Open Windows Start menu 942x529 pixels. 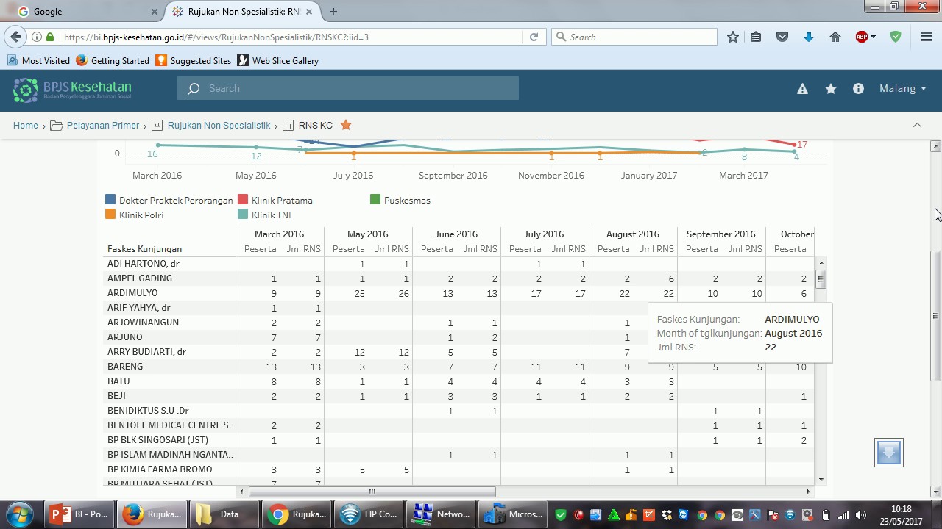coord(20,514)
